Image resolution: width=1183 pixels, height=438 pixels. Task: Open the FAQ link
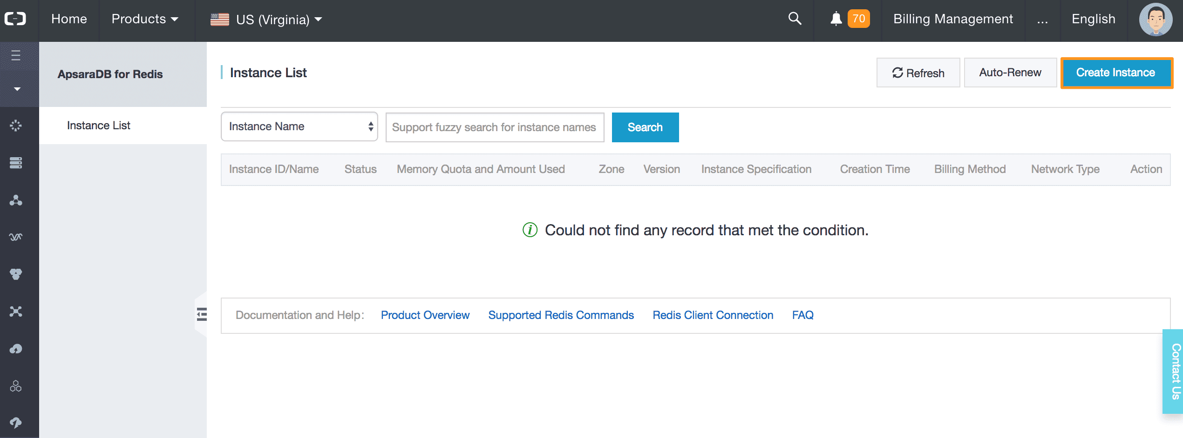[802, 315]
